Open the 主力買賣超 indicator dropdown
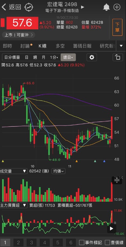 (13, 205)
